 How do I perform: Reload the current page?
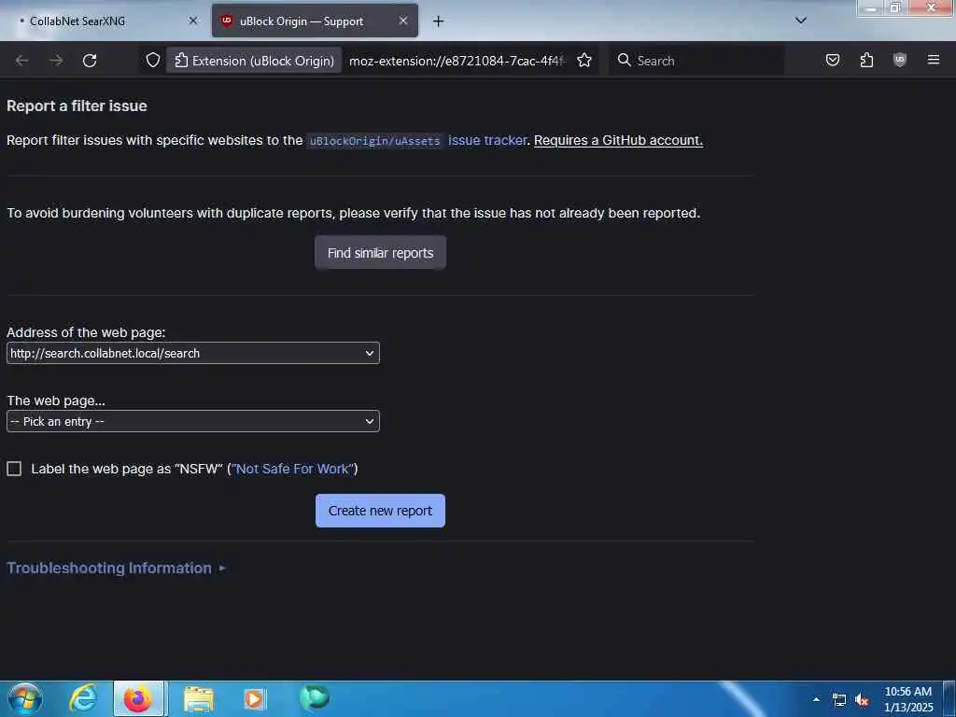(x=90, y=61)
